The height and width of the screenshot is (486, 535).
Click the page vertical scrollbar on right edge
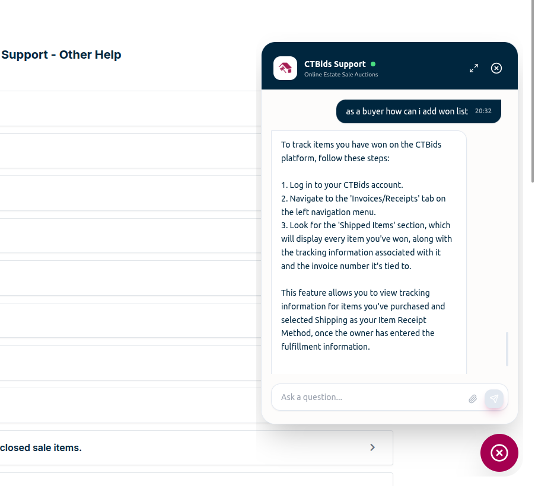pos(532,91)
